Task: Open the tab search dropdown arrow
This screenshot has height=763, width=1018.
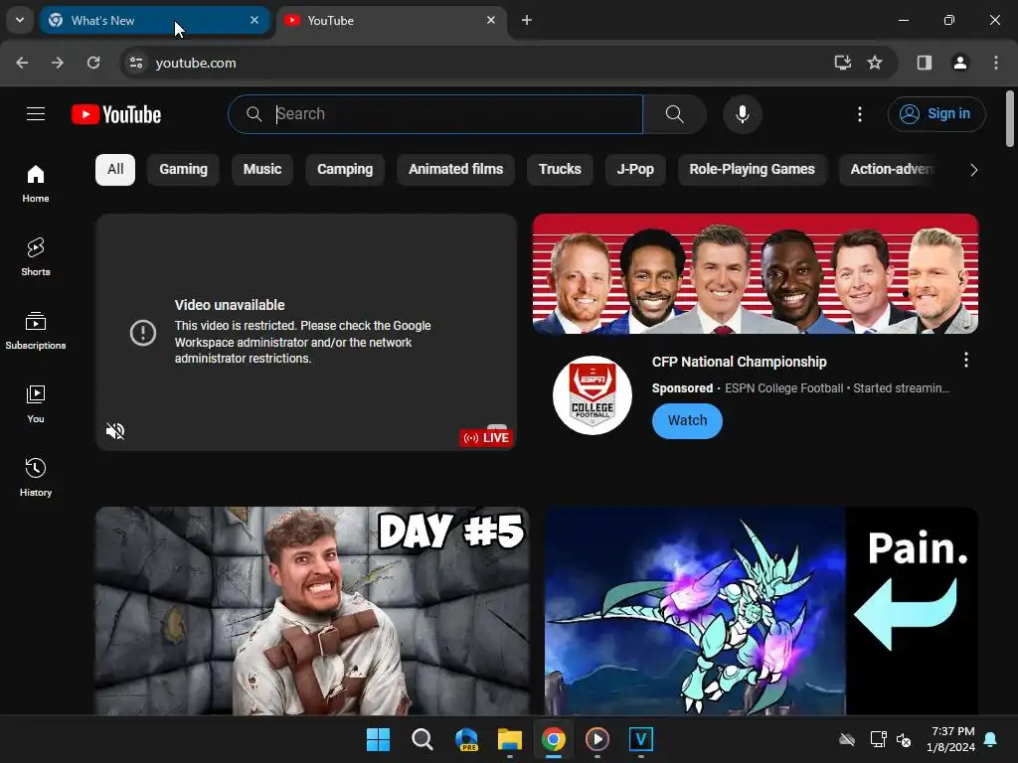Action: point(20,20)
